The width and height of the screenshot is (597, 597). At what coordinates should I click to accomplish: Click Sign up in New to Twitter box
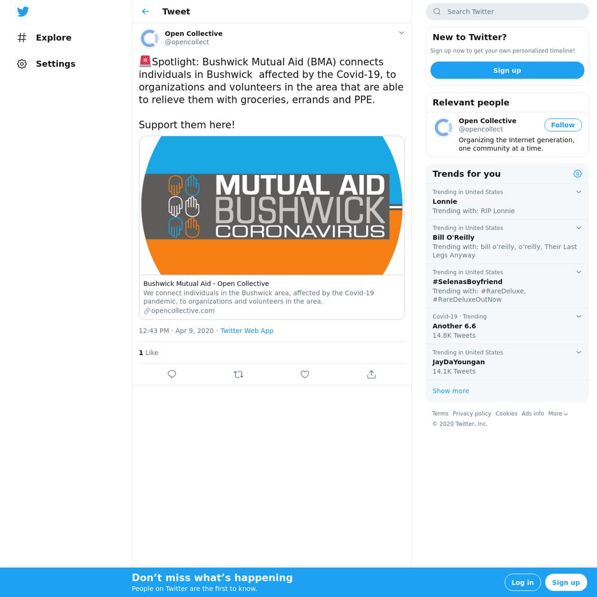coord(507,70)
